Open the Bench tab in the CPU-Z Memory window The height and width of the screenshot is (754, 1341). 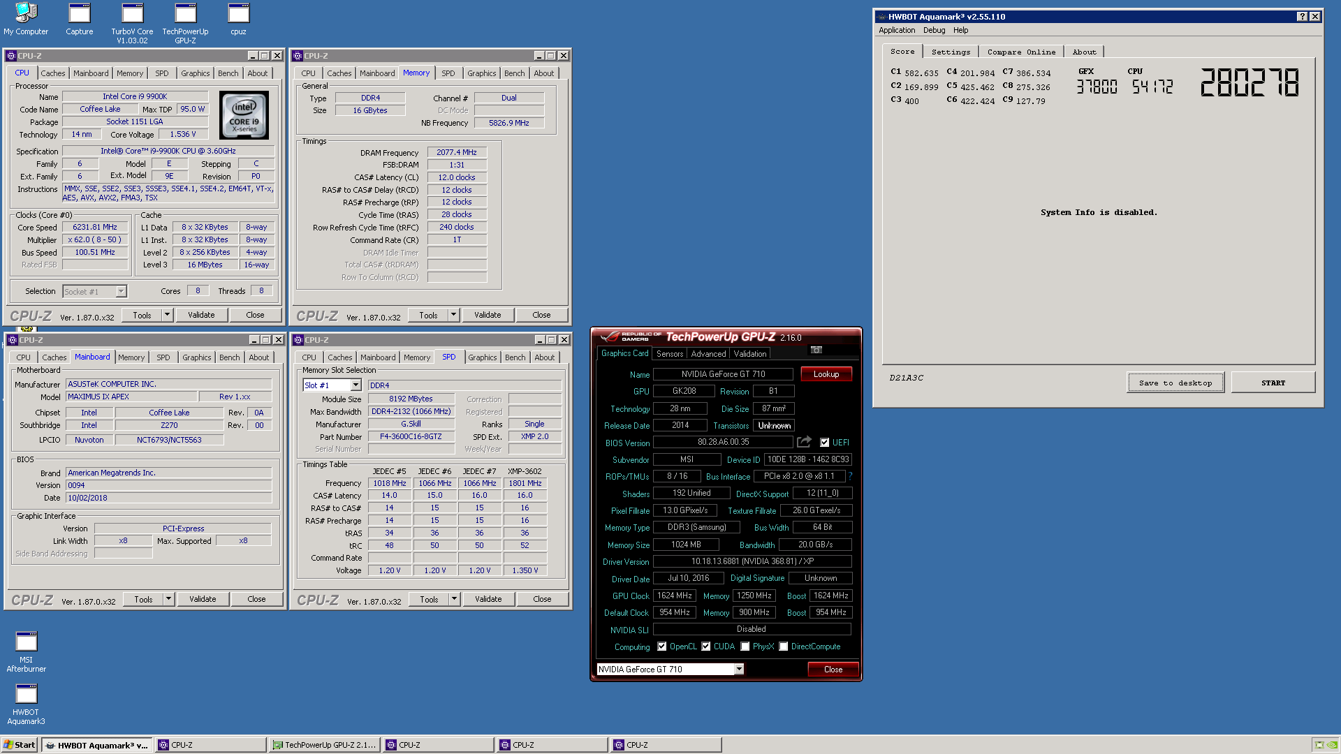pyautogui.click(x=515, y=73)
